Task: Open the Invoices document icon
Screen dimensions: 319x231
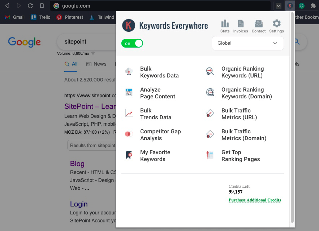Action: [x=241, y=24]
